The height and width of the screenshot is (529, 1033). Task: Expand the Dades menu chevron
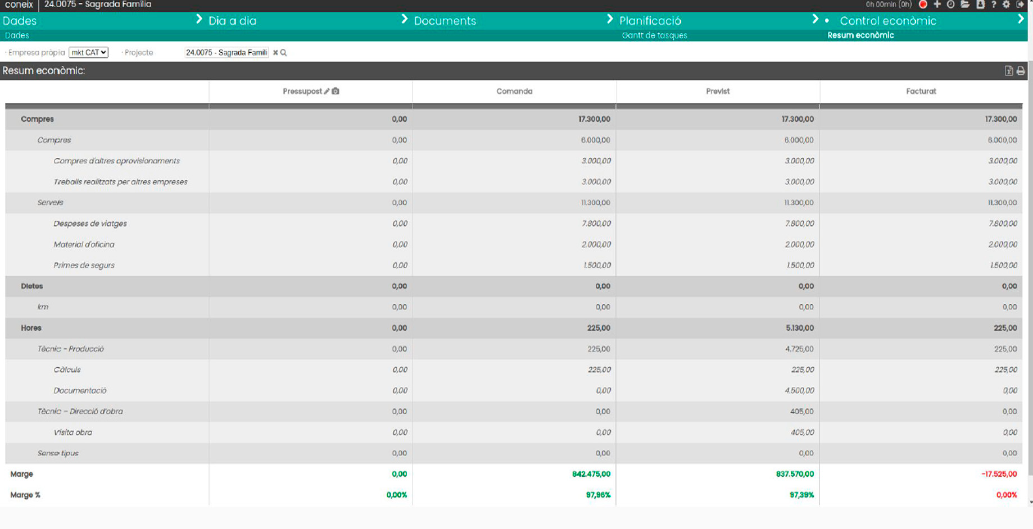[199, 20]
